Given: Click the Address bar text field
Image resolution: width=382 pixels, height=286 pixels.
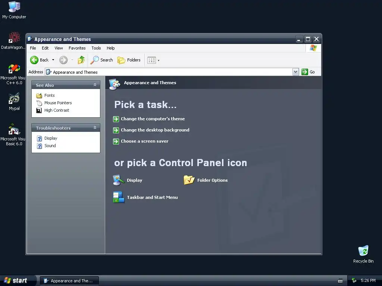Looking at the screenshot, I should 169,72.
